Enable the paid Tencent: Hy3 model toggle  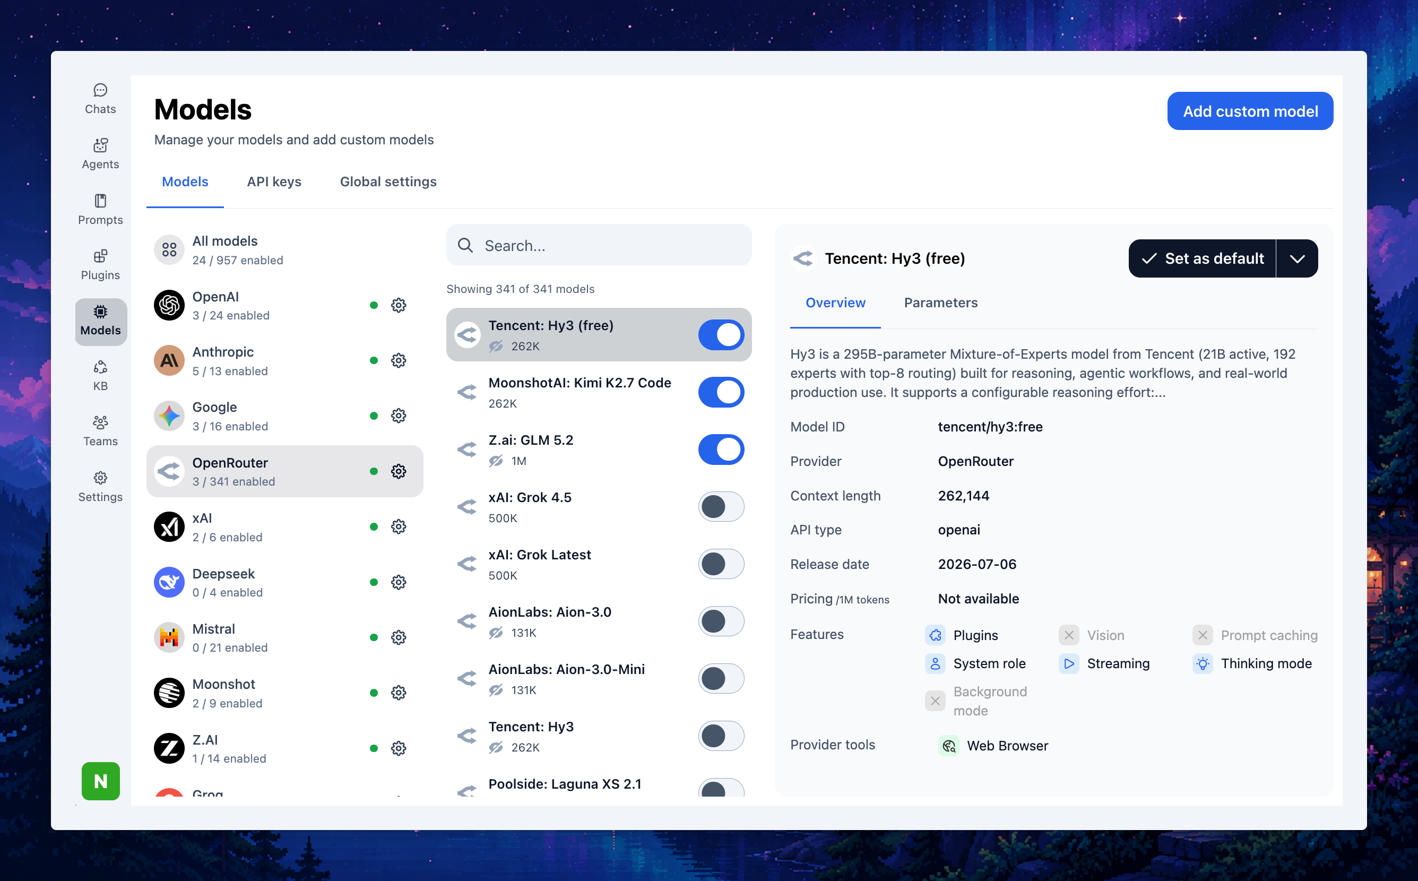click(x=721, y=736)
